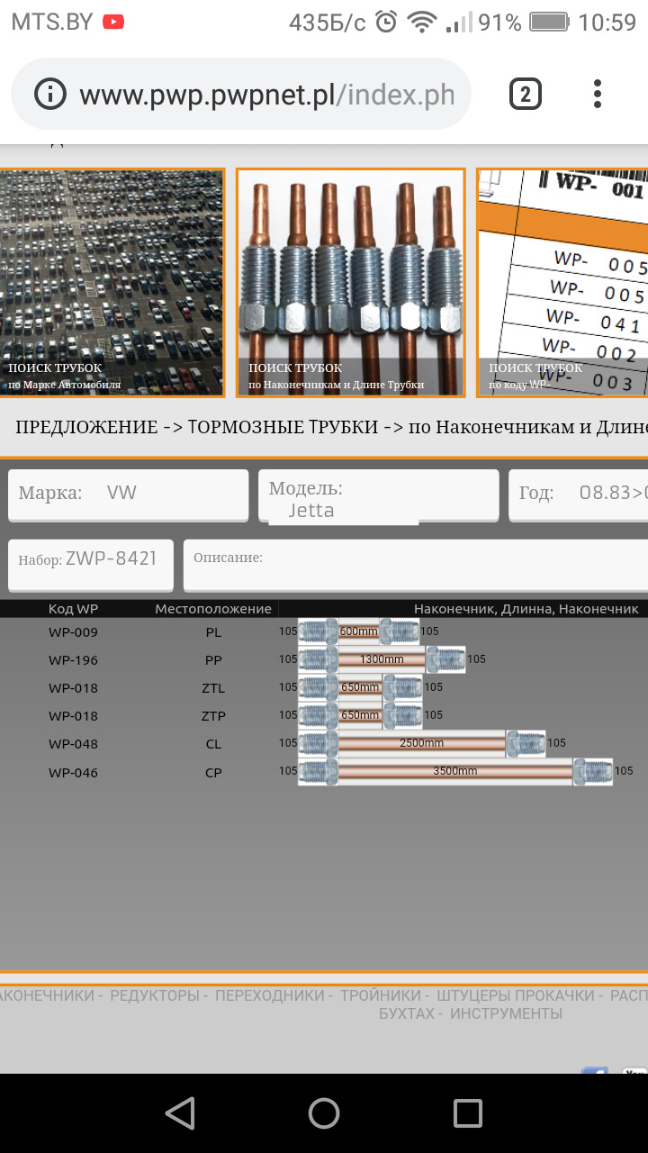The width and height of the screenshot is (648, 1153).
Task: Click the ПРЕДЛОЖЕНИЕ breadcrumb
Action: point(86,427)
